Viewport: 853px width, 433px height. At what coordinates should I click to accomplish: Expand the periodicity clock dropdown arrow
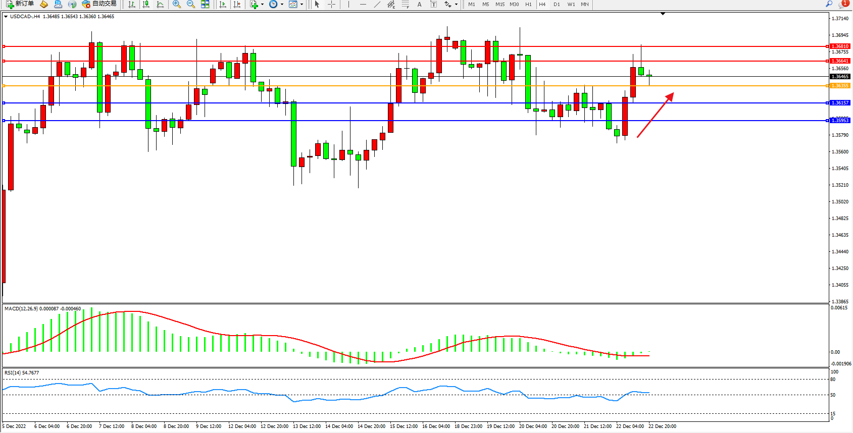[282, 4]
